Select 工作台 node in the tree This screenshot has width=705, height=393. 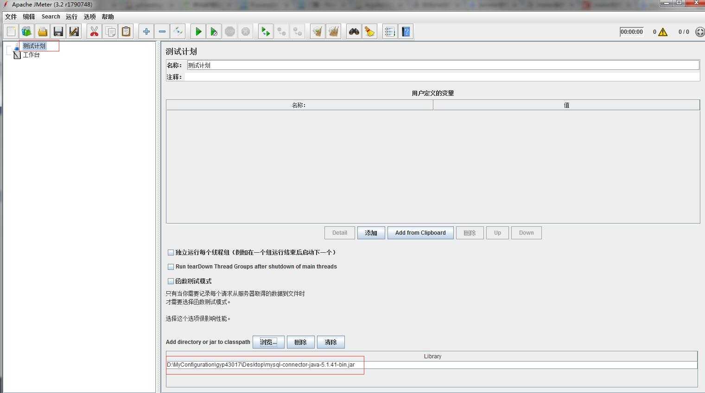pos(31,55)
